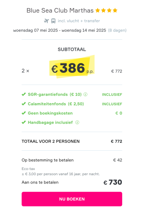Click the travel dates line
This screenshot has width=145, height=209.
(x=60, y=30)
